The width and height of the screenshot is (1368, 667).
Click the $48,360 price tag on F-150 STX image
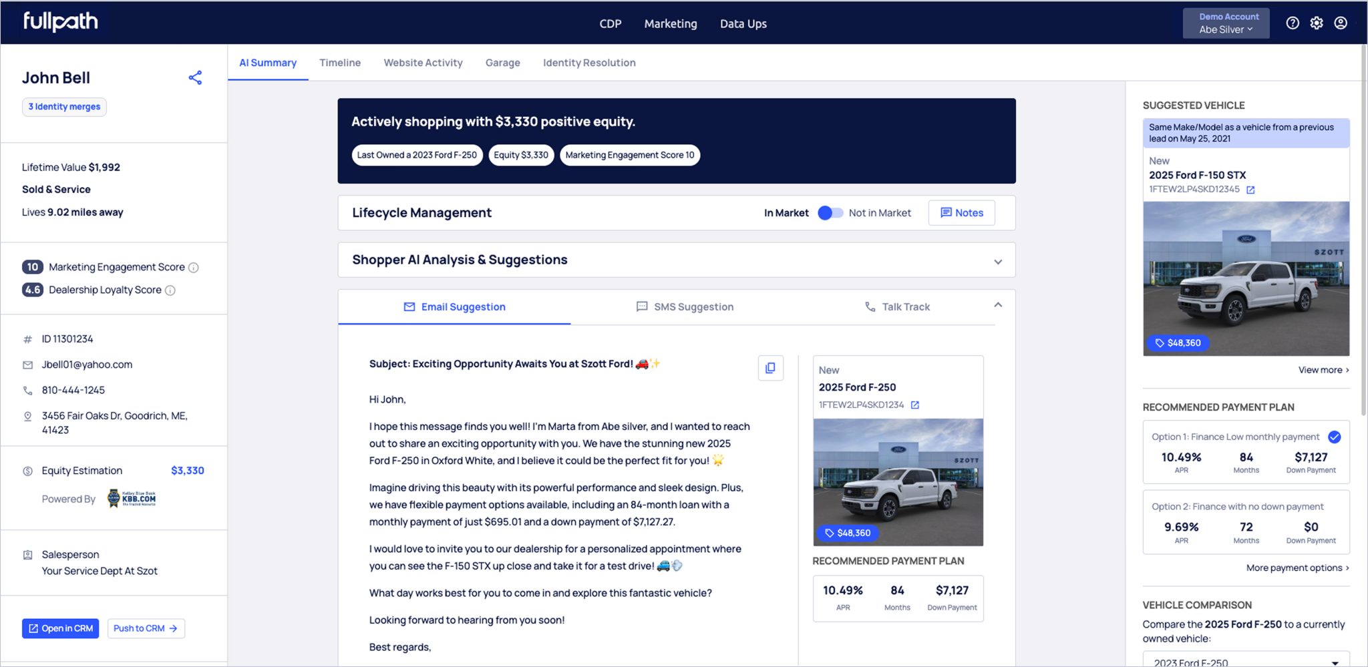[1178, 343]
